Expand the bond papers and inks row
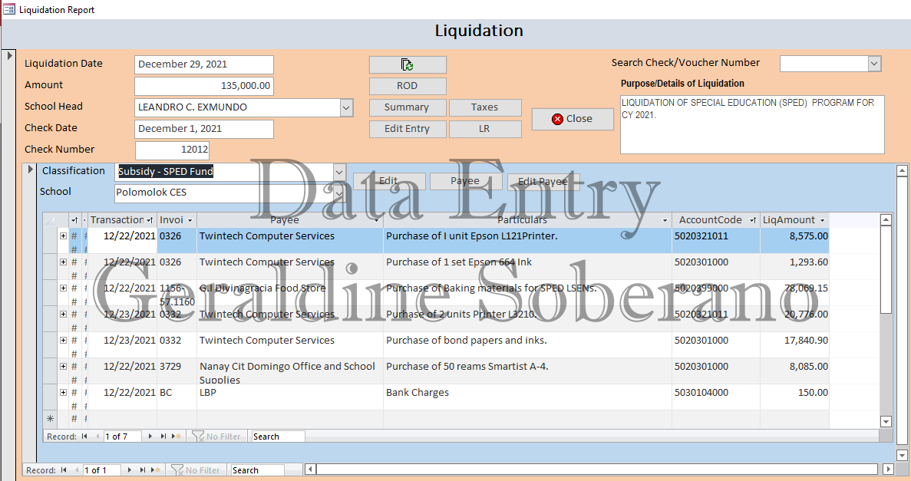 click(64, 341)
